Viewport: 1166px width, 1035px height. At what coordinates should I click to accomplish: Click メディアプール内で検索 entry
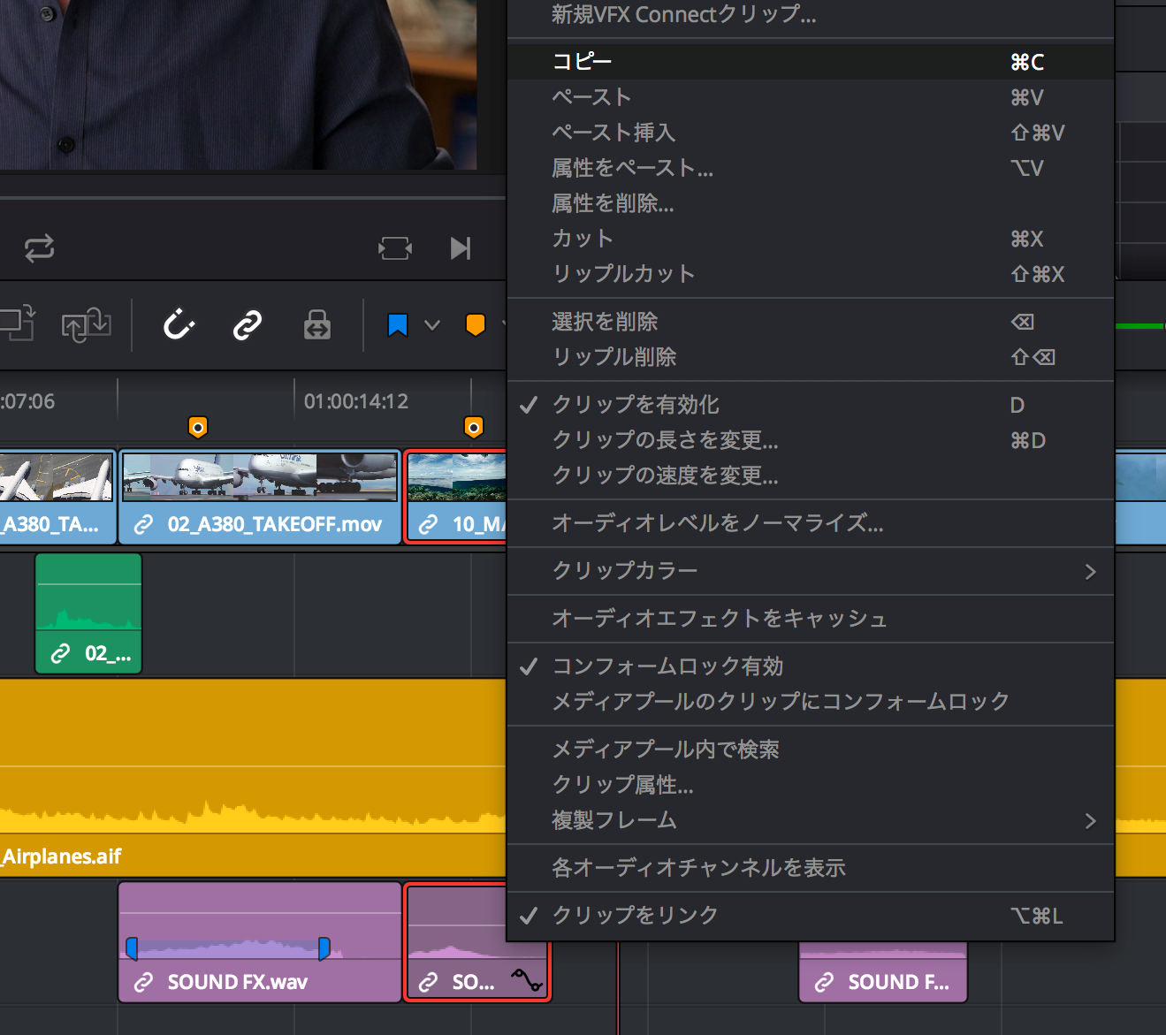[x=665, y=750]
